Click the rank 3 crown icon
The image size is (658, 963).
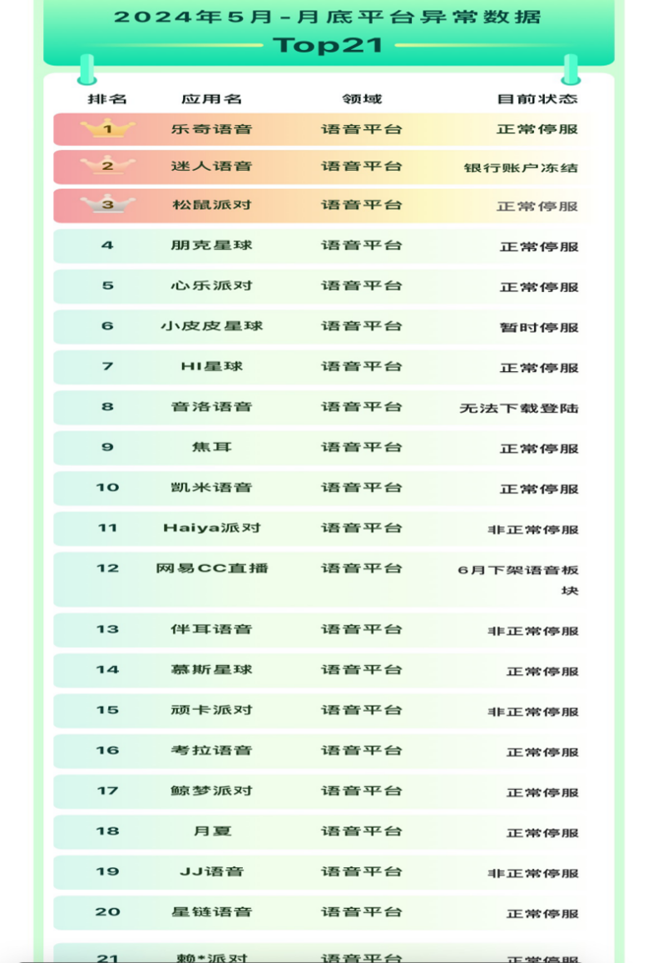[107, 205]
